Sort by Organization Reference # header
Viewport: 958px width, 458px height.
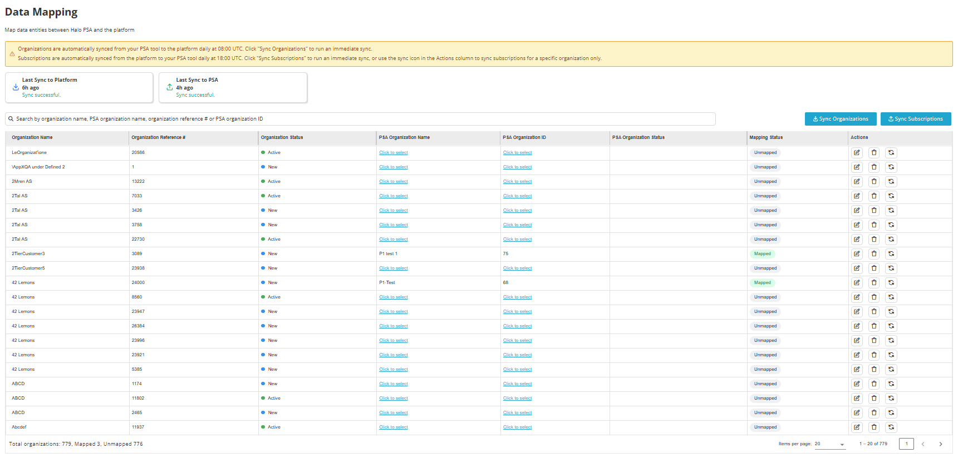tap(159, 137)
